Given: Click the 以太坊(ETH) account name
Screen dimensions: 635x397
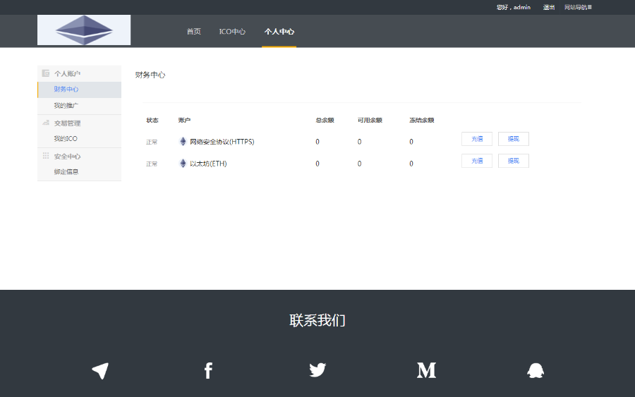Looking at the screenshot, I should click(x=208, y=164).
